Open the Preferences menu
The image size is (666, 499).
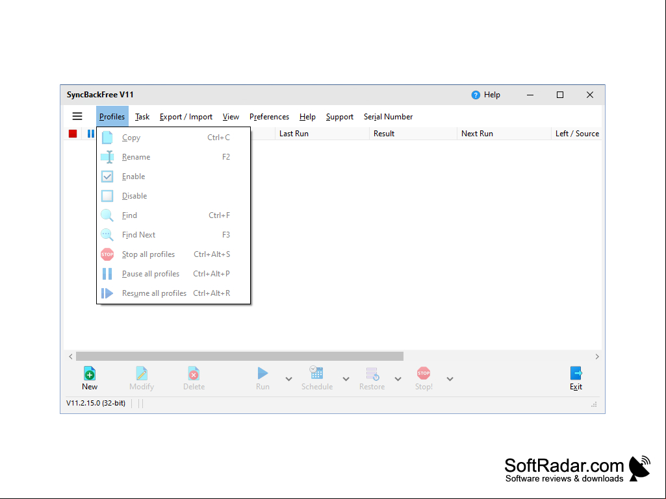coord(269,117)
